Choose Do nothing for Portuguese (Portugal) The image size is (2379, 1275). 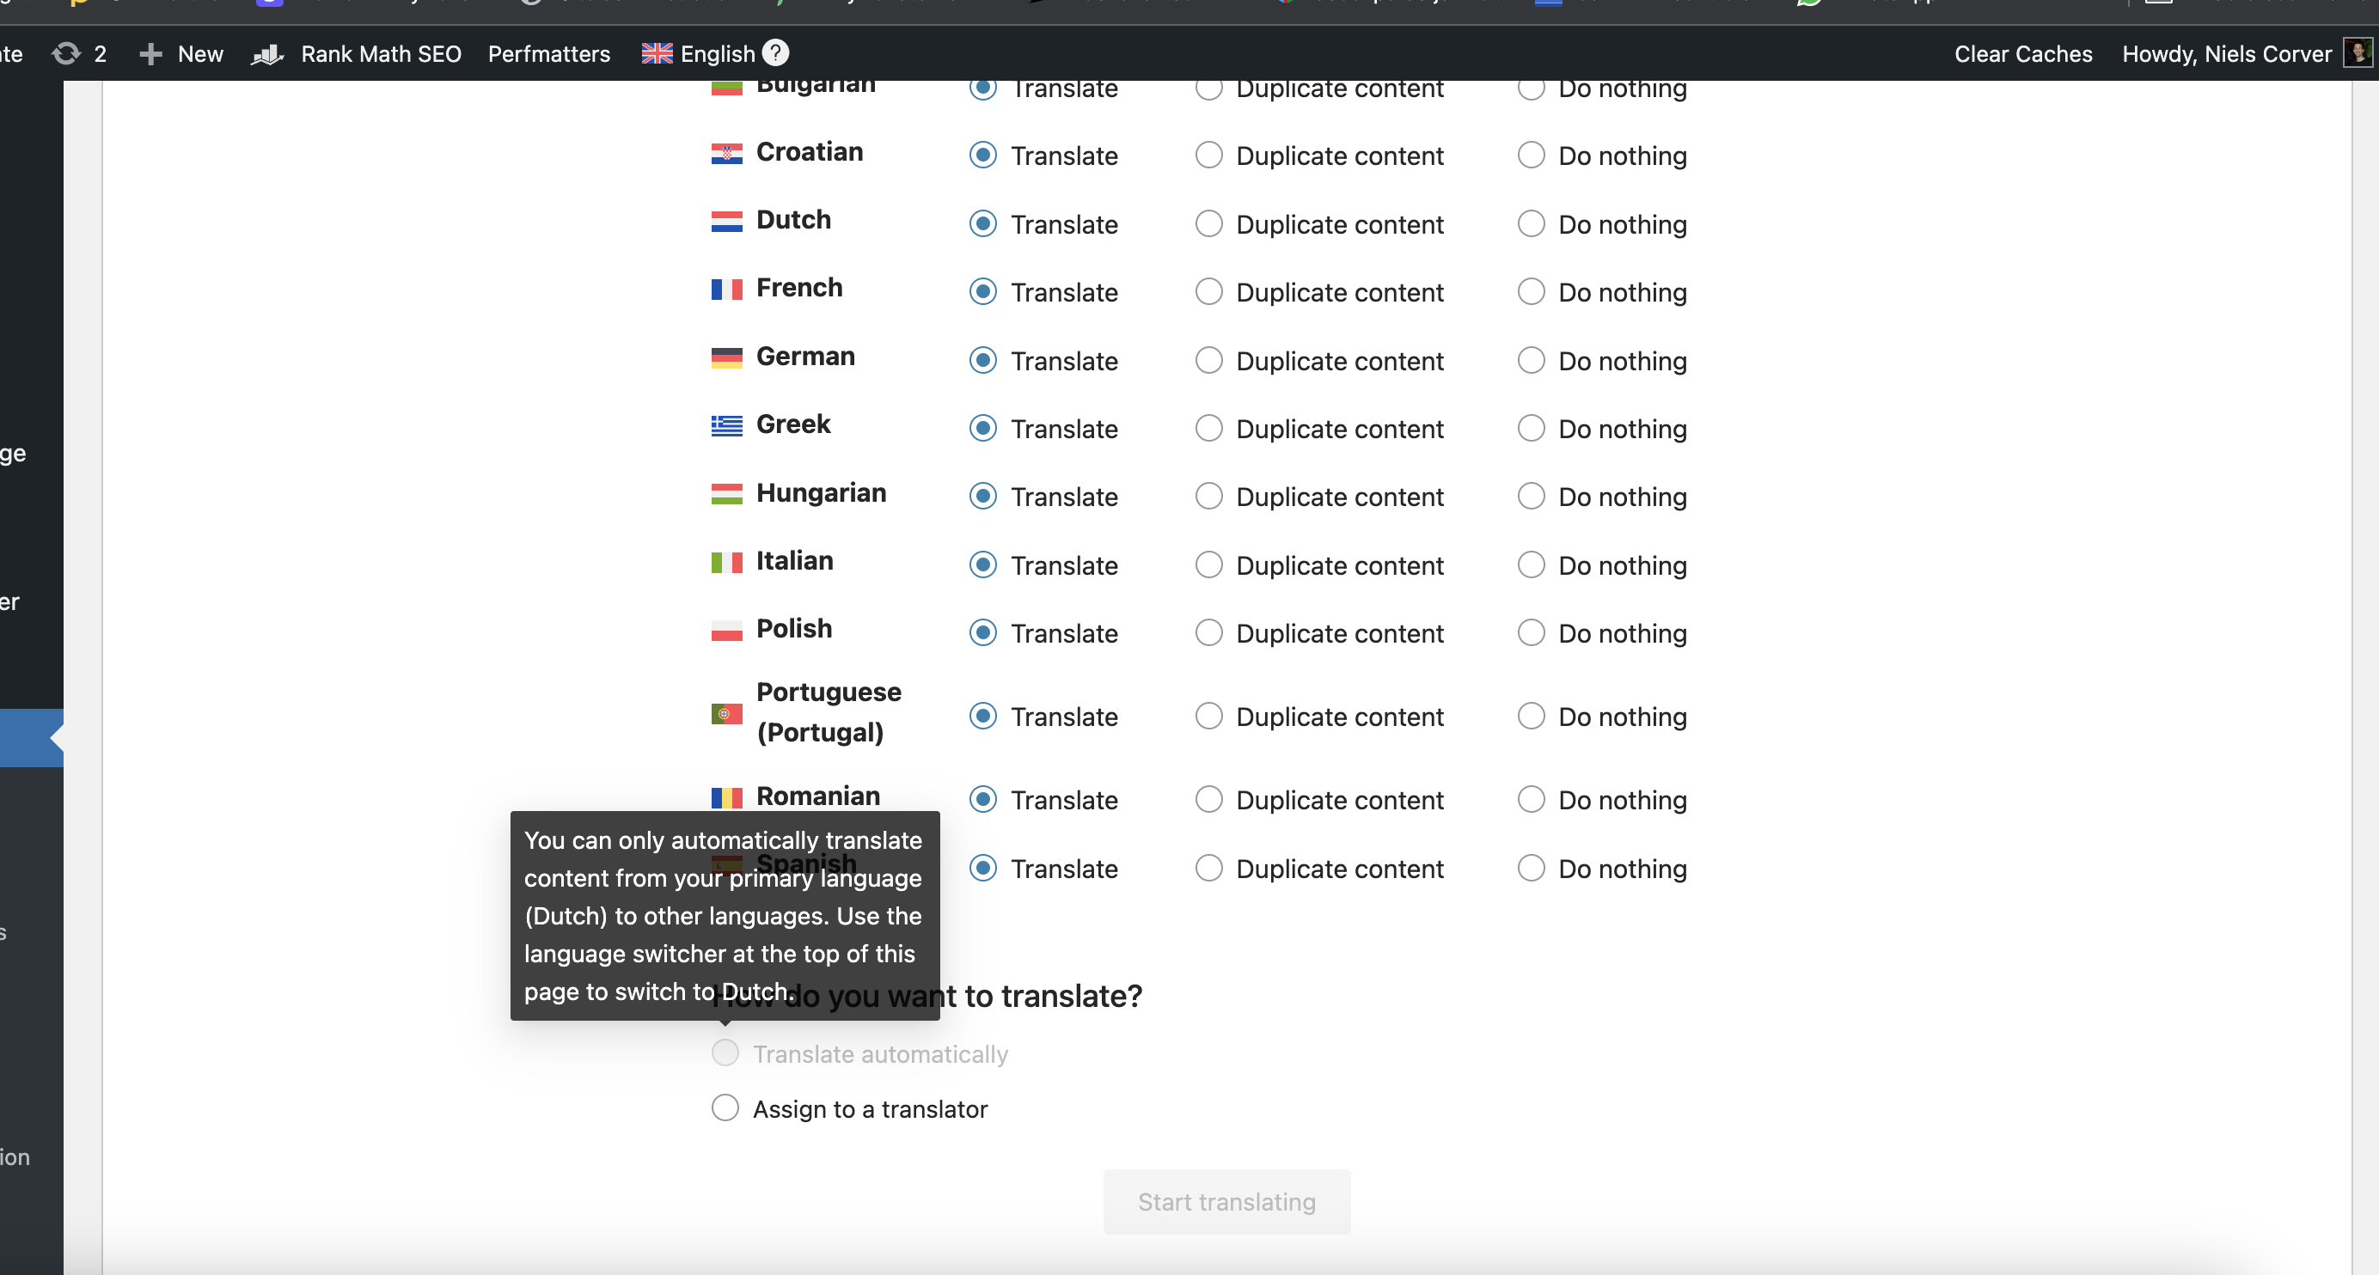coord(1532,716)
